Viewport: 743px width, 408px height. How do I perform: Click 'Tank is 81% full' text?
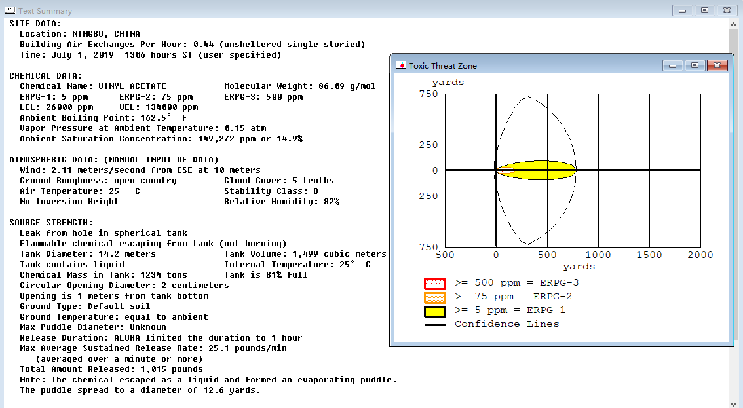[266, 275]
